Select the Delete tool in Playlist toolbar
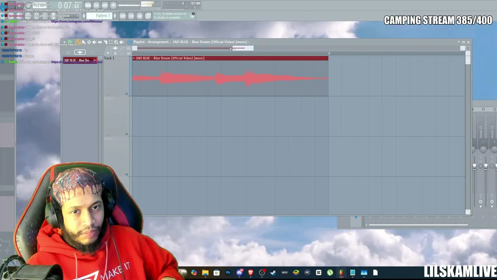 89,42
